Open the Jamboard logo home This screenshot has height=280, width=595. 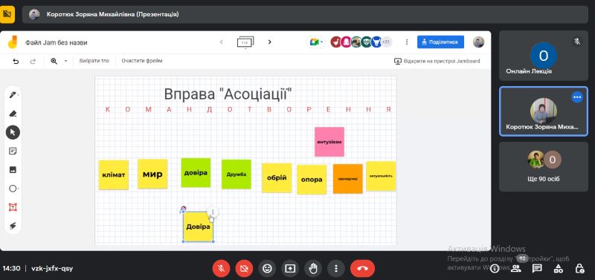13,42
